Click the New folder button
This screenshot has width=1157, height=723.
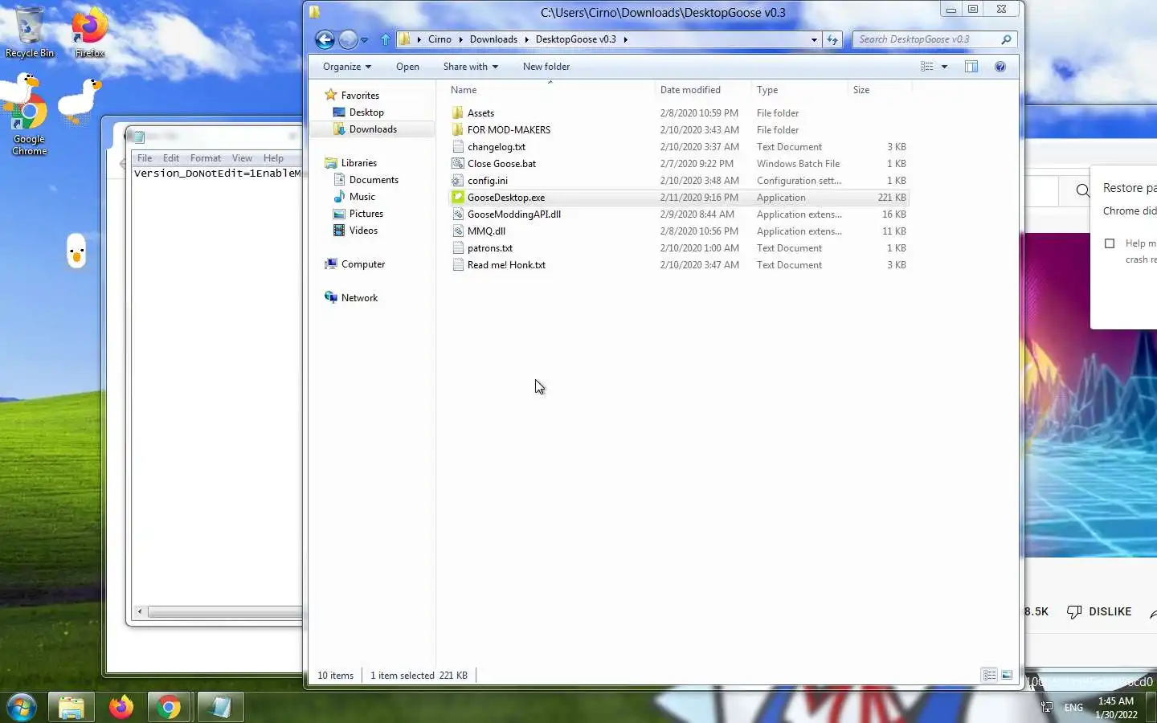click(546, 67)
